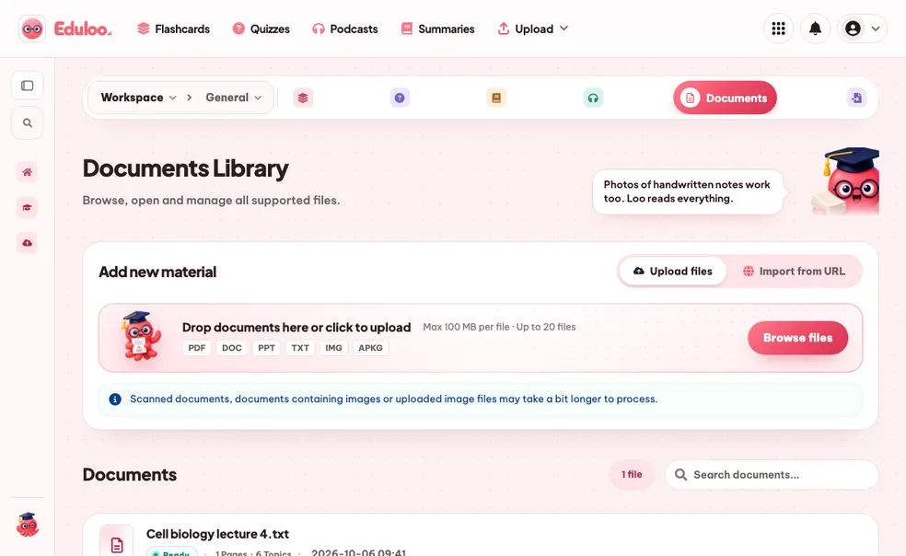Open the Upload menu in top navigation

[x=533, y=29]
